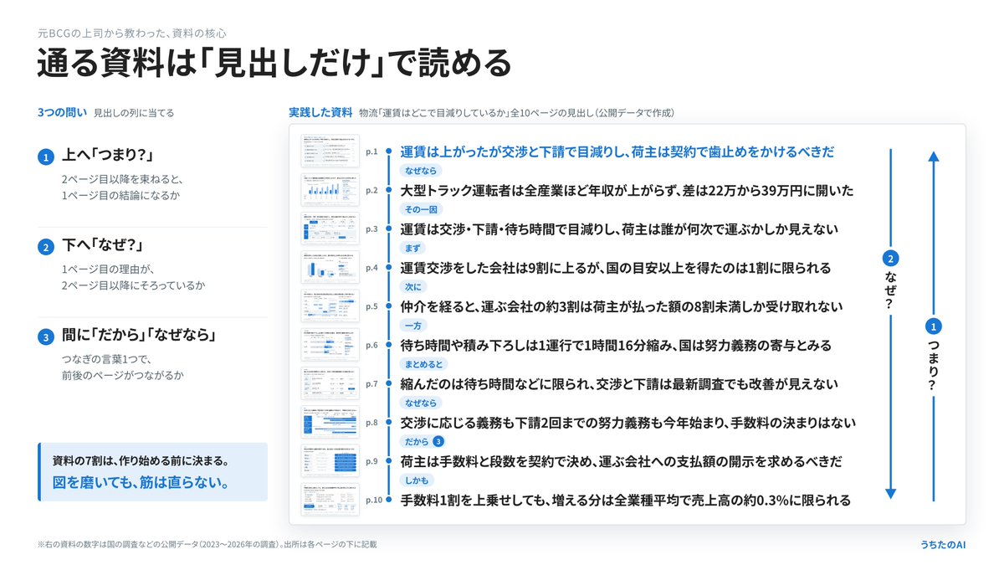1004x565 pixels.
Task: Click the footnote about 公開データ(2023〜2026年の調査)
Action: click(207, 544)
